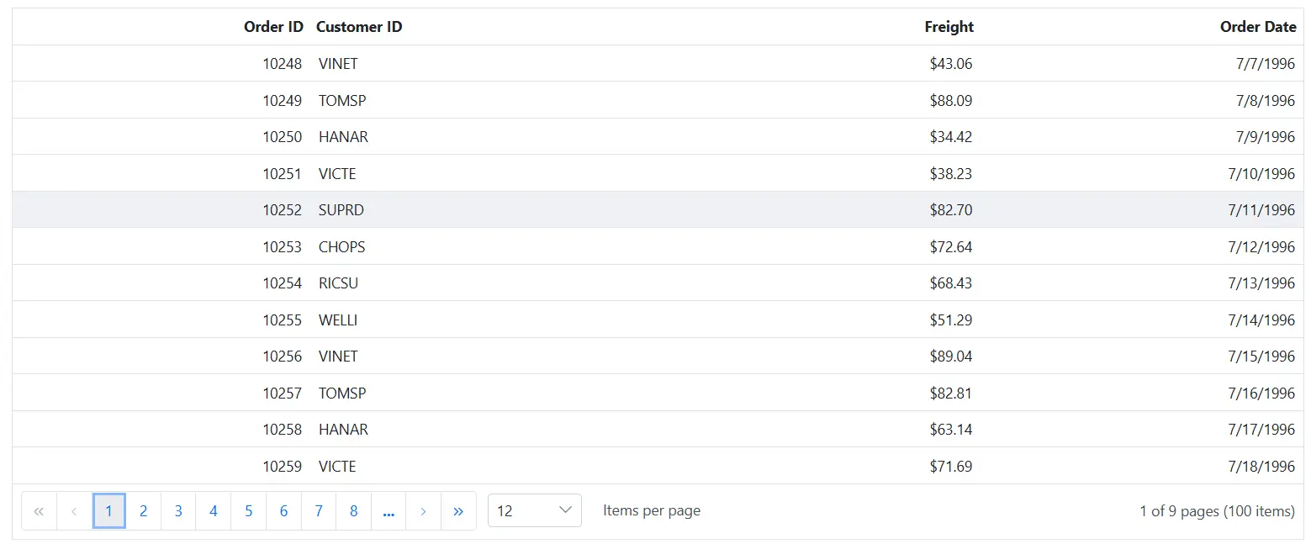Click freight value $88.09
The image size is (1311, 544).
(951, 101)
